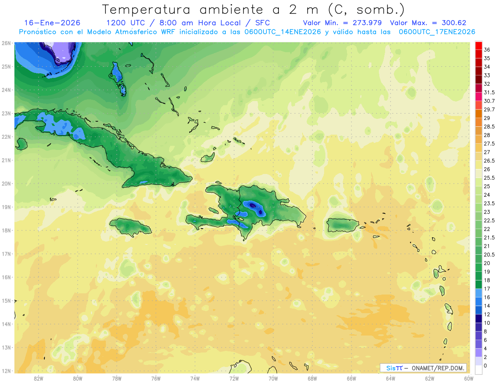Click the longitude axis label '74W'
Image resolution: width=498 pixels, height=384 pixels.
195,379
